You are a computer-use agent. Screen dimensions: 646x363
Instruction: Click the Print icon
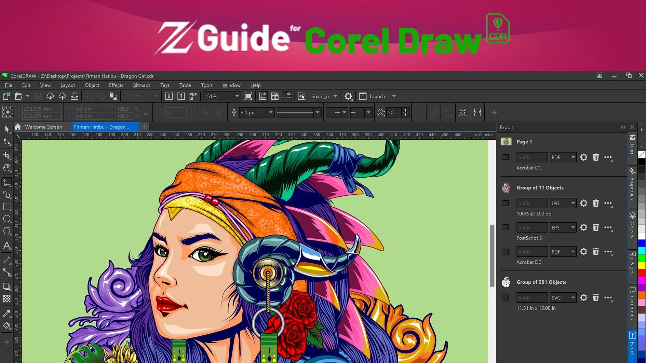tap(75, 96)
